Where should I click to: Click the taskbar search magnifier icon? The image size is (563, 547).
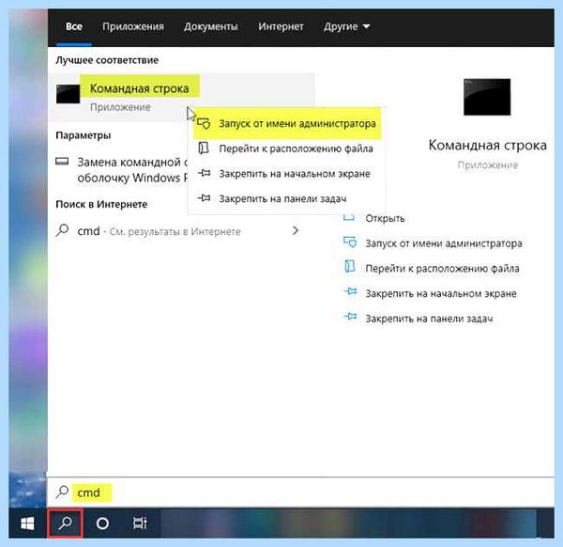click(66, 524)
